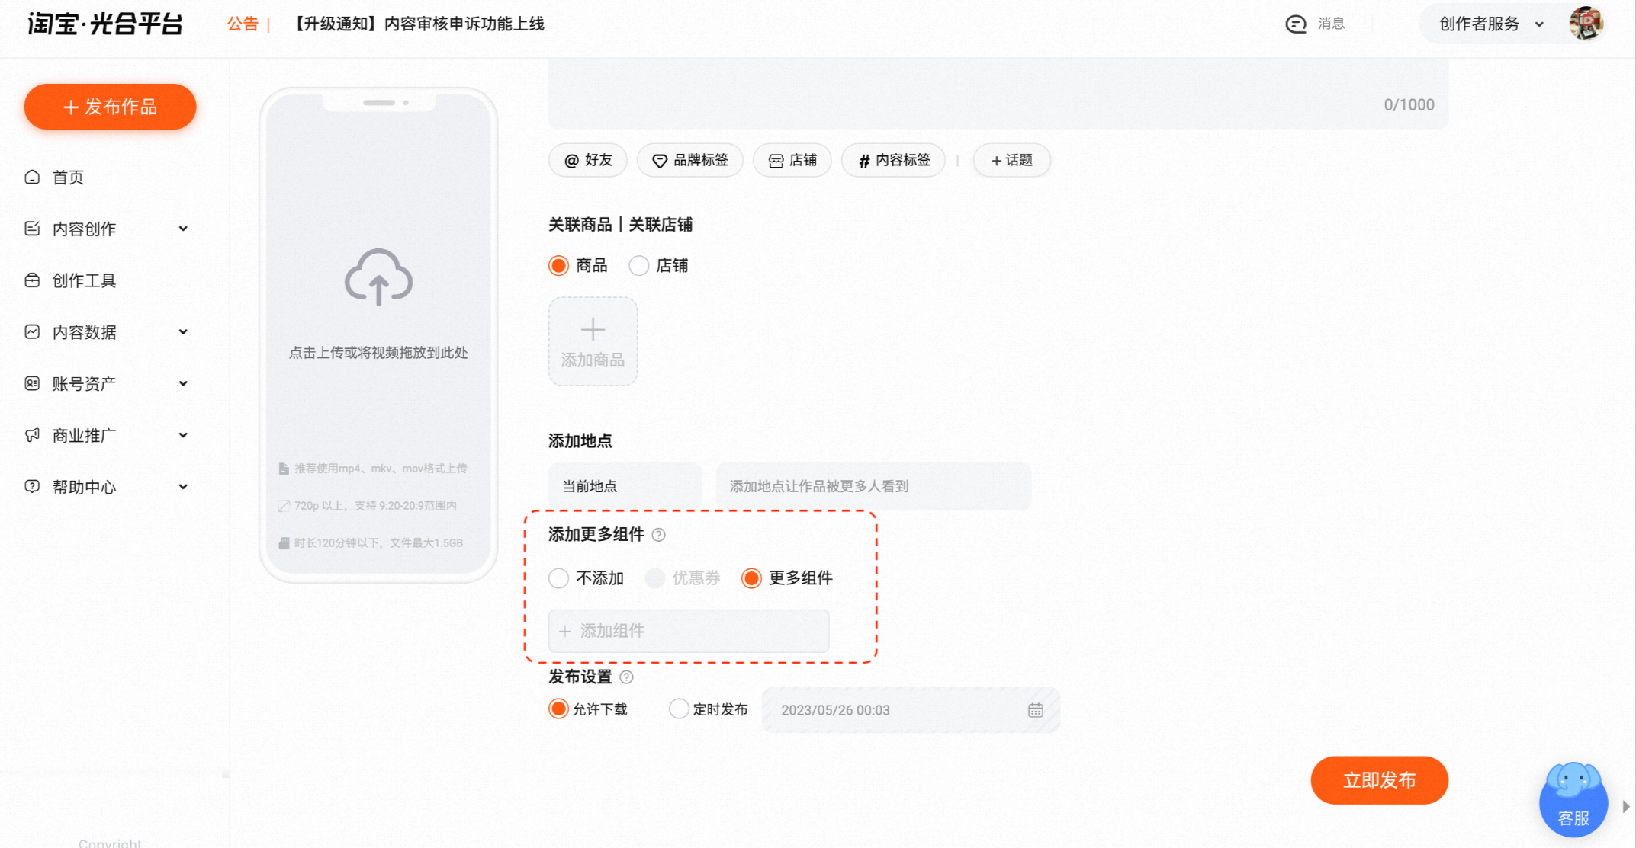The height and width of the screenshot is (848, 1636).
Task: Choose the 不添加 radio option
Action: click(x=586, y=578)
